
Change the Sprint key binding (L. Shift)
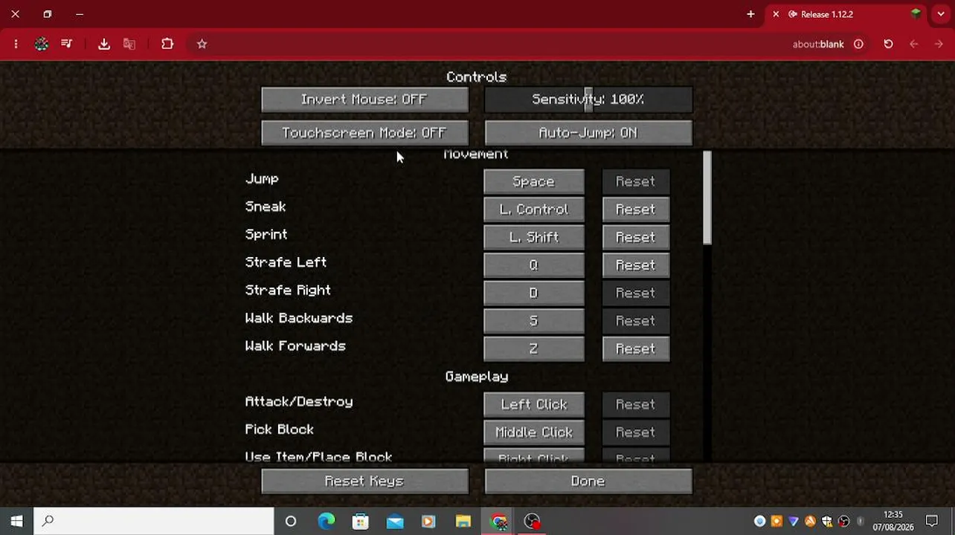(x=534, y=237)
